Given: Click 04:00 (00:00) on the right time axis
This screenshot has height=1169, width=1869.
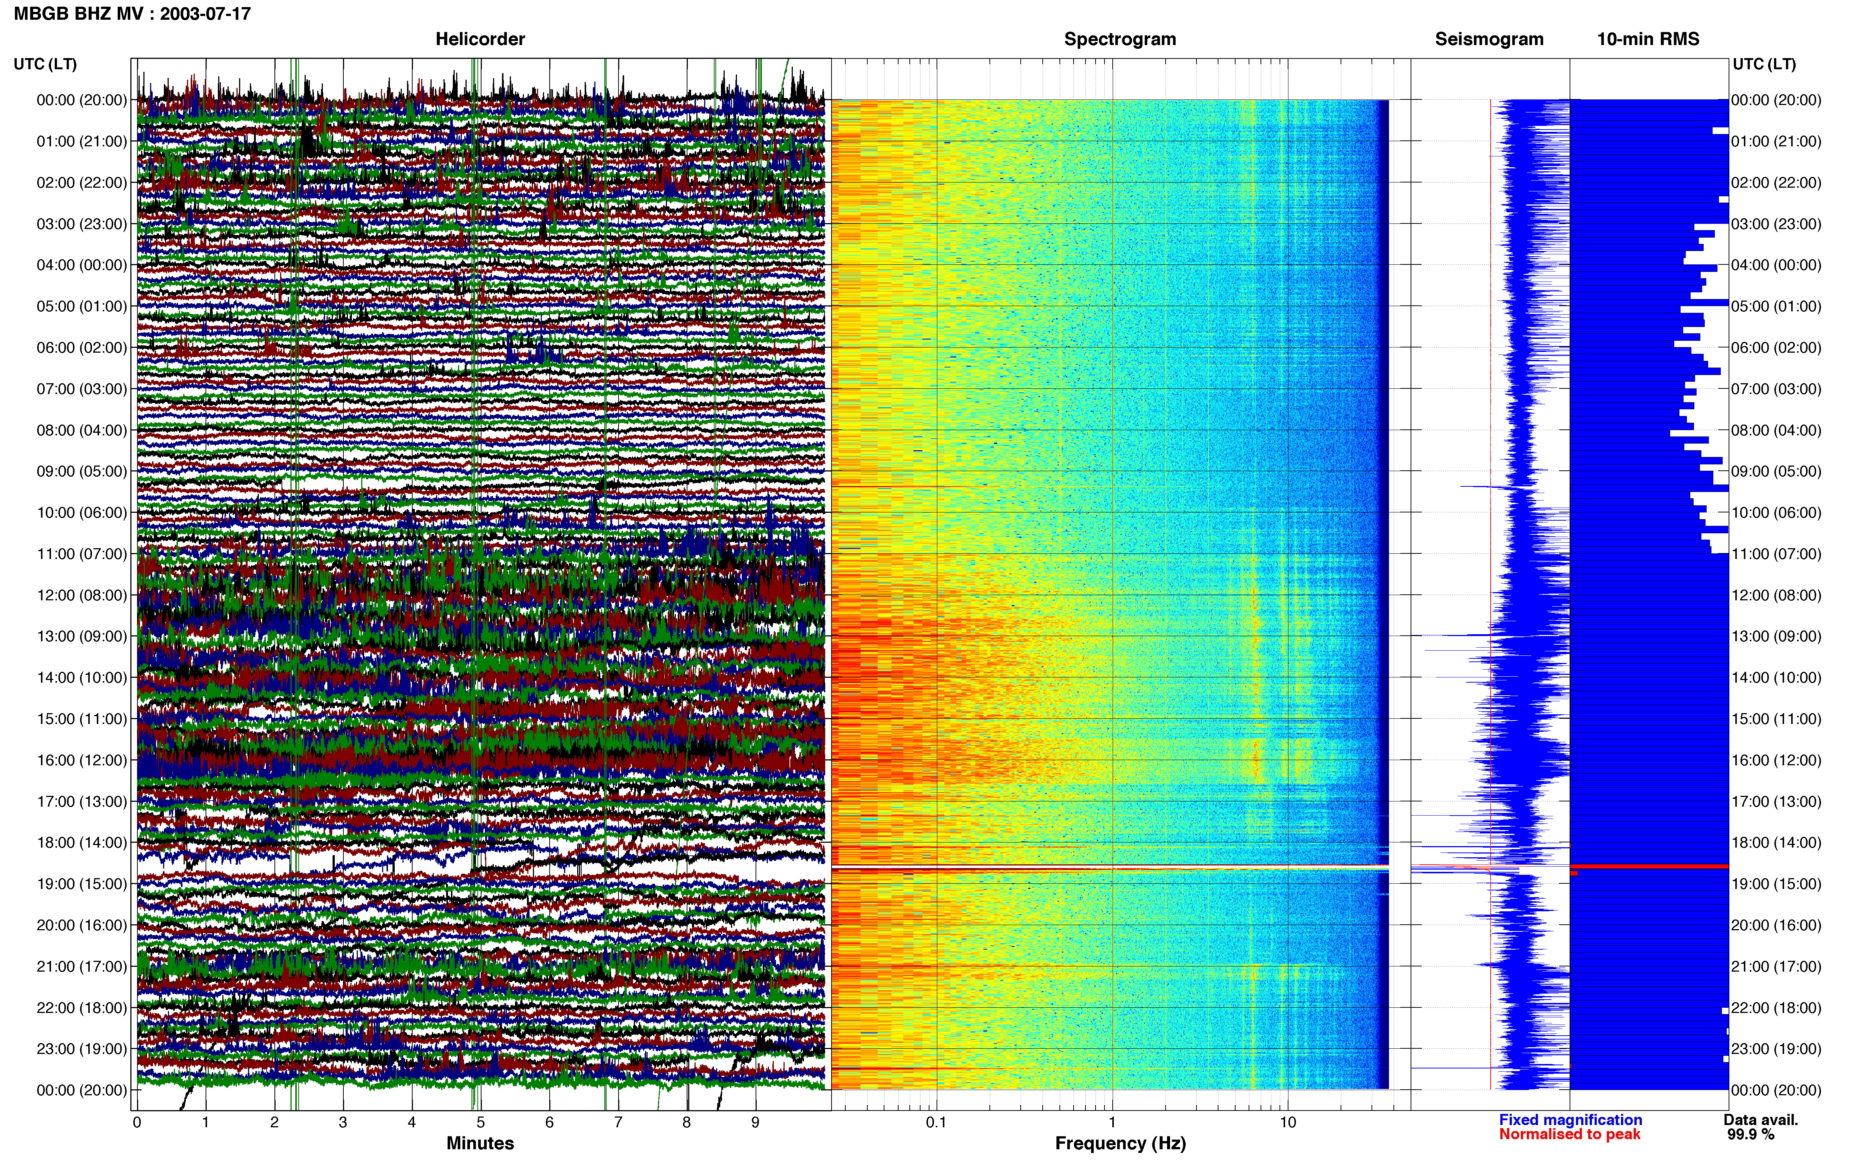Looking at the screenshot, I should pyautogui.click(x=1776, y=264).
